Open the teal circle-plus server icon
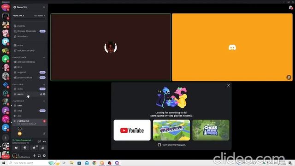 tap(6, 93)
